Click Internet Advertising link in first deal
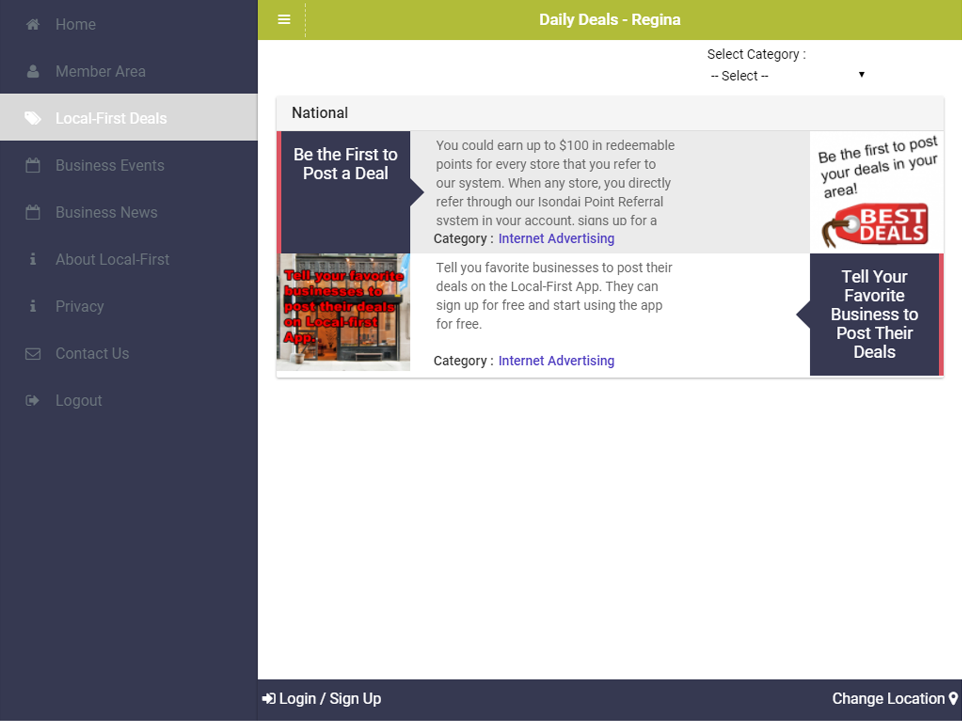 (556, 238)
